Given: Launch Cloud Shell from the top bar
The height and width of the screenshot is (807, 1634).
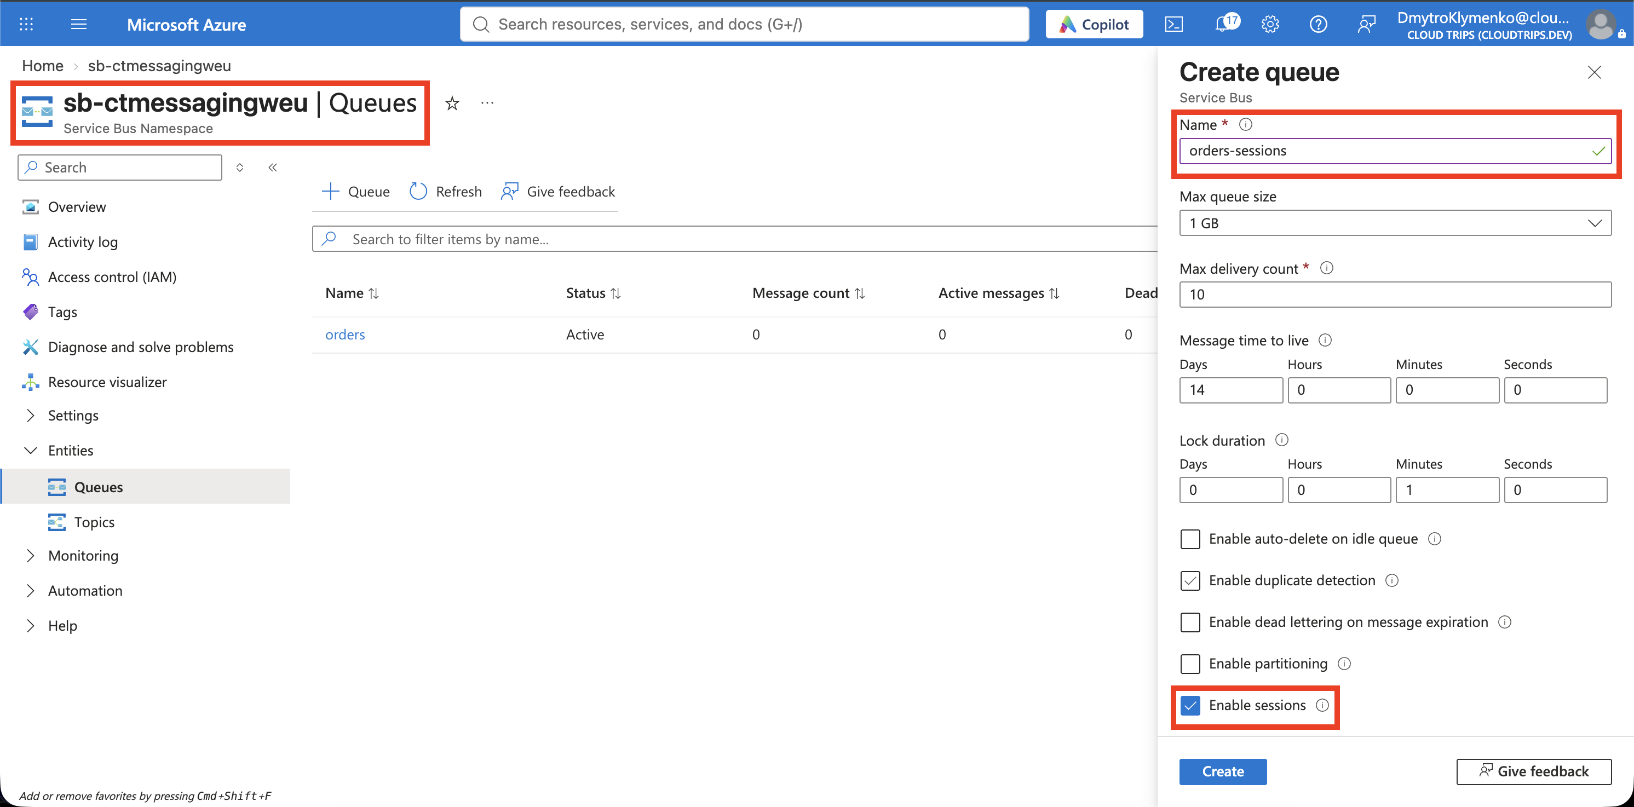Looking at the screenshot, I should pos(1174,24).
